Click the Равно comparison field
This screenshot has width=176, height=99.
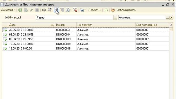[75, 18]
